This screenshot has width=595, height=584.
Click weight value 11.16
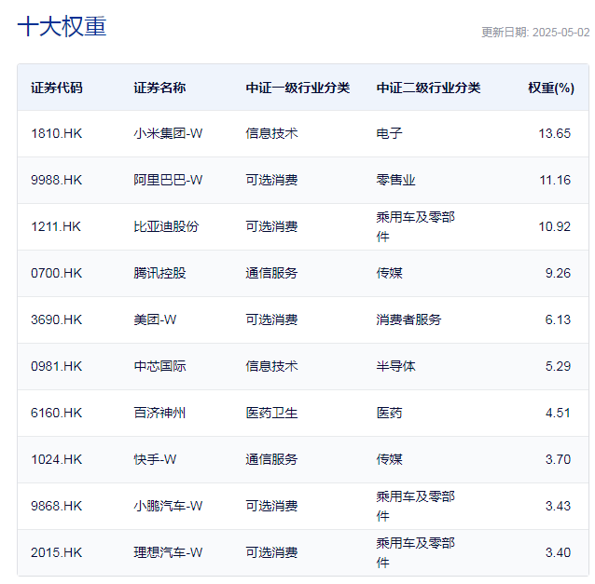point(555,180)
